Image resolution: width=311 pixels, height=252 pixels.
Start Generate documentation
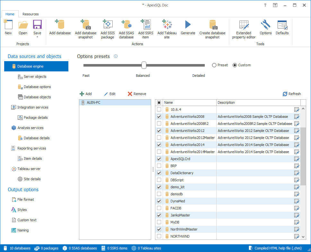click(188, 27)
